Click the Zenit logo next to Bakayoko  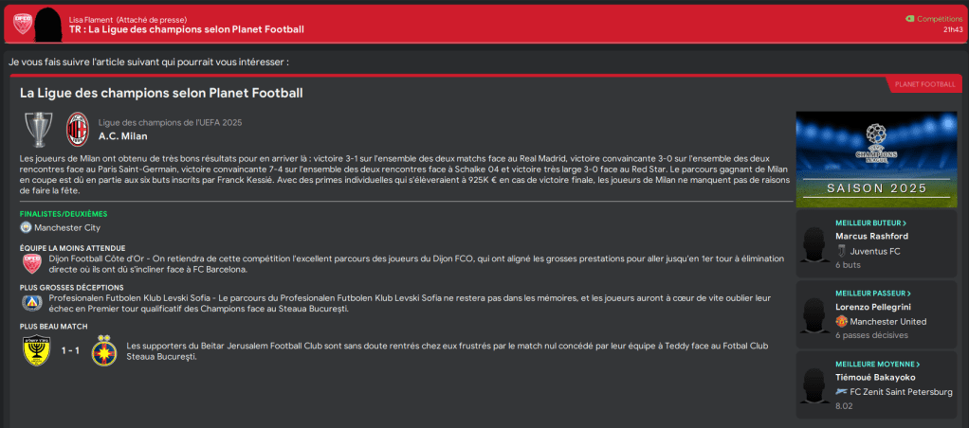[841, 391]
